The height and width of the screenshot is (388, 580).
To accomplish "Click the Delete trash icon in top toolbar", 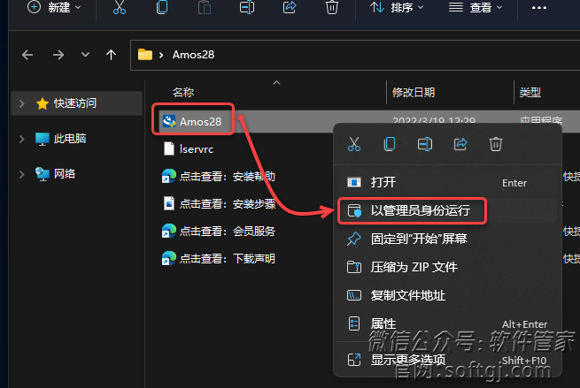I will click(x=332, y=7).
